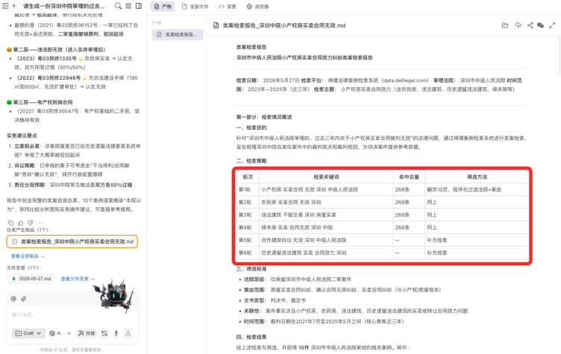The width and height of the screenshot is (561, 354).
Task: Click the 技能 skills button
Action: pos(87,333)
